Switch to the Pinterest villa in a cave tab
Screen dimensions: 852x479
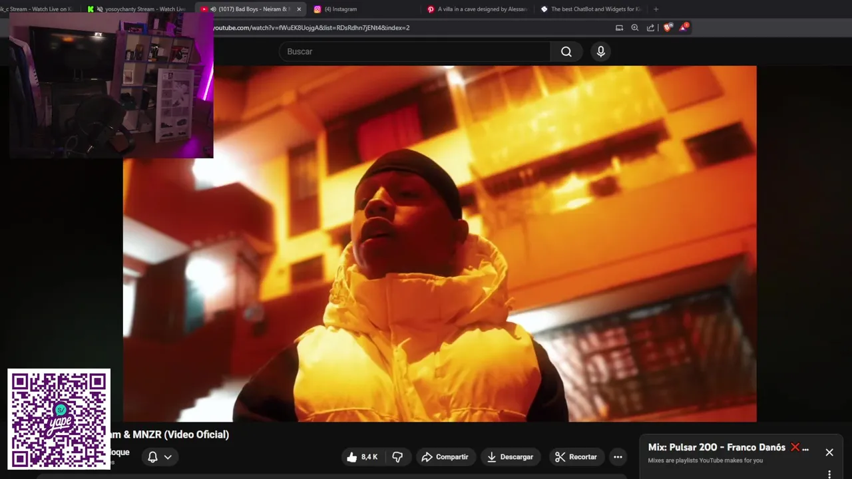click(477, 9)
